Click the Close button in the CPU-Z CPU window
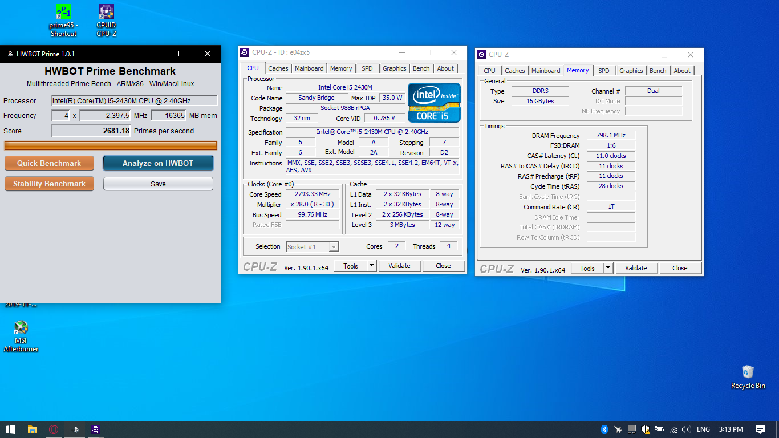This screenshot has height=438, width=779. point(443,266)
